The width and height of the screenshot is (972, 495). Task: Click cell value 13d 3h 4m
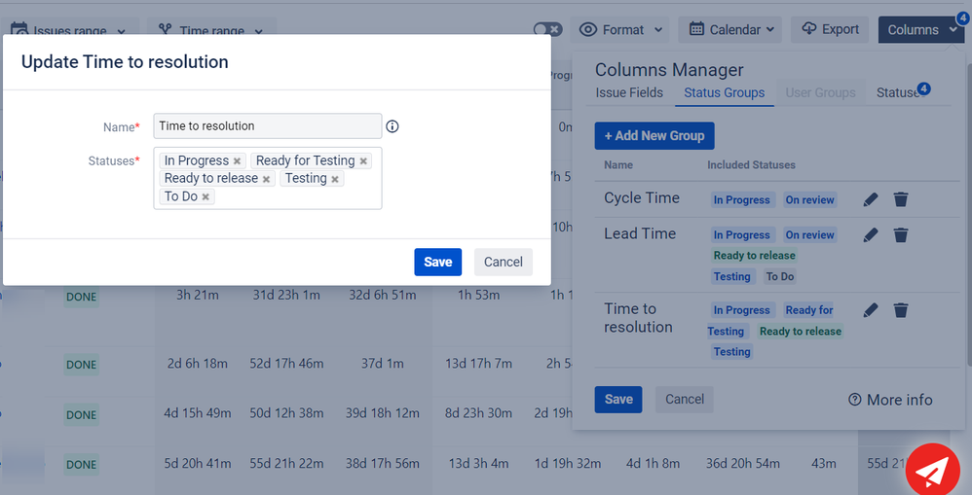tap(478, 464)
